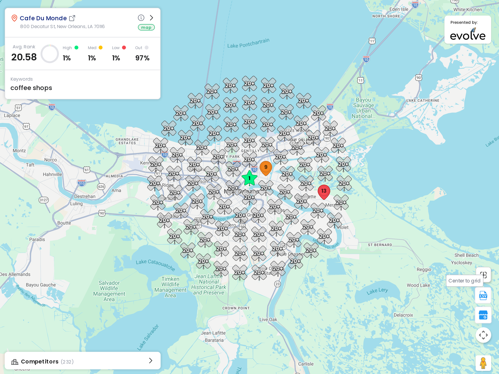Viewport: 499px width, 374px height.
Task: Click the 'coffee shops' keyword
Action: point(31,88)
